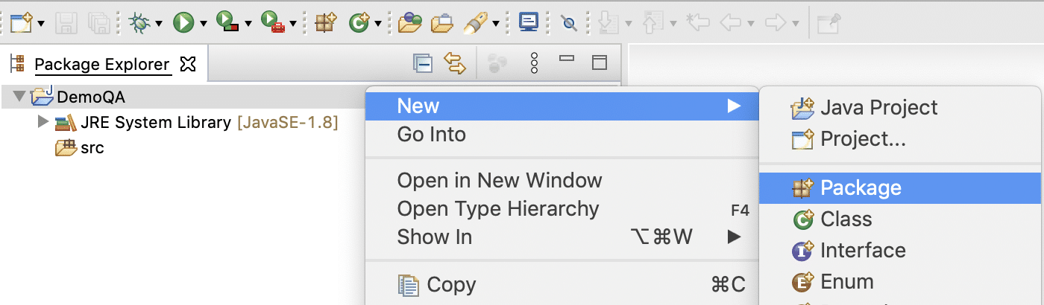1044x305 pixels.
Task: Collapse the DemoQA project tree node
Action: [19, 97]
